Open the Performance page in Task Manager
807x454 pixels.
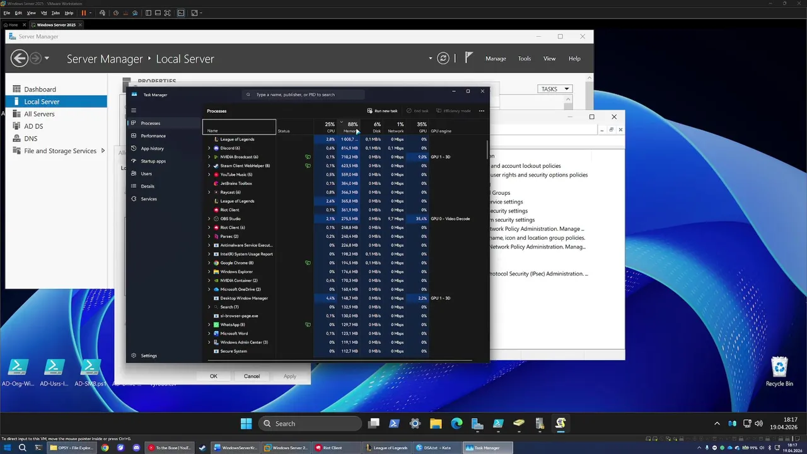pyautogui.click(x=164, y=136)
